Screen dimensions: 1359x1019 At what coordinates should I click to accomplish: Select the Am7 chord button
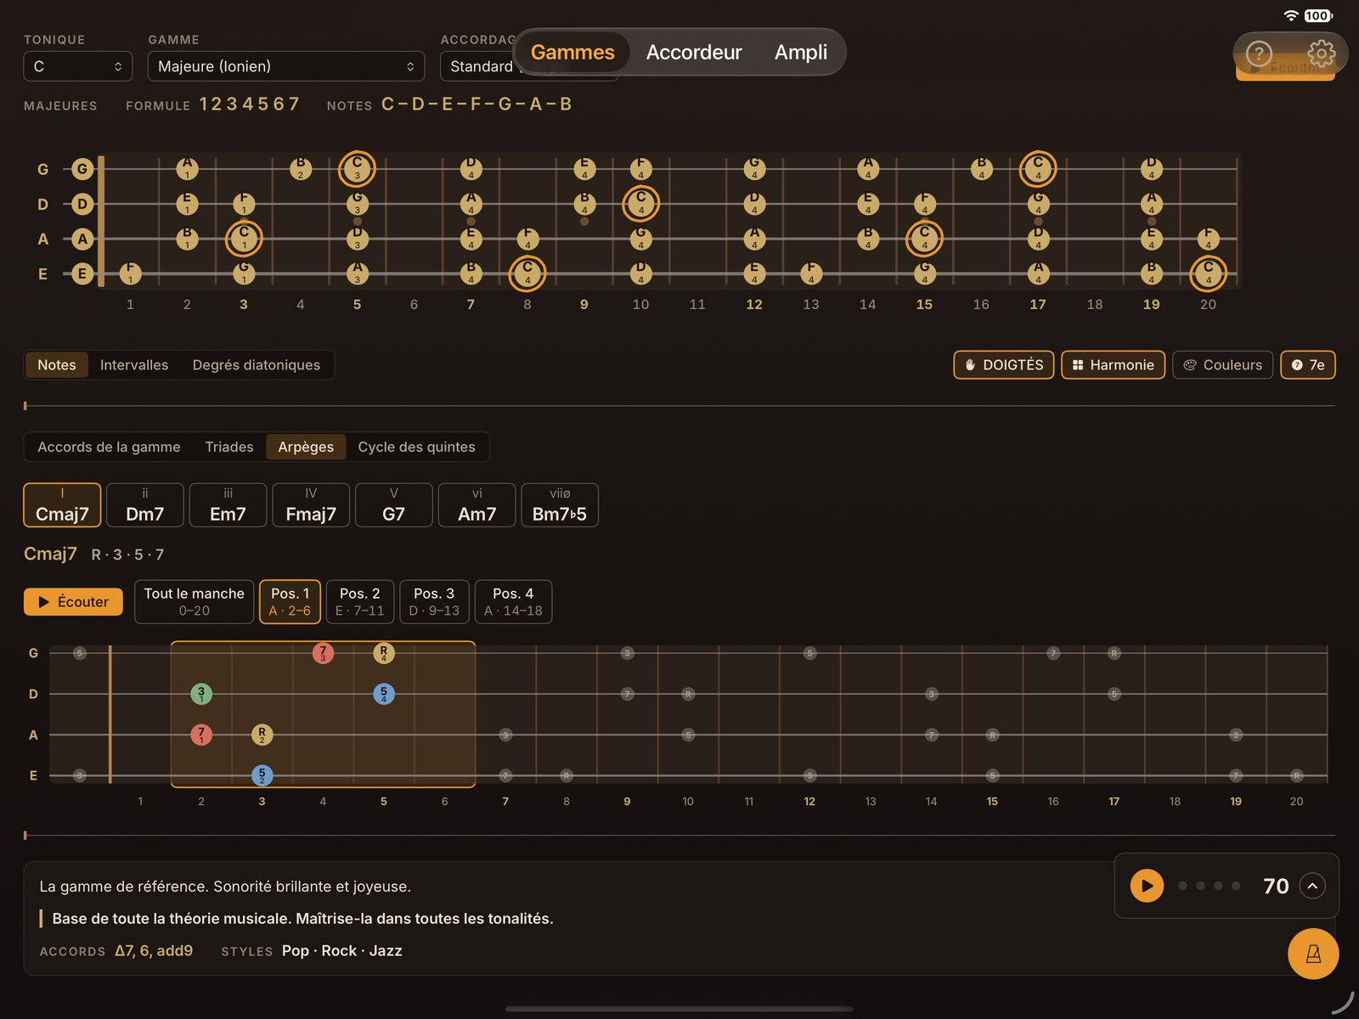tap(476, 504)
